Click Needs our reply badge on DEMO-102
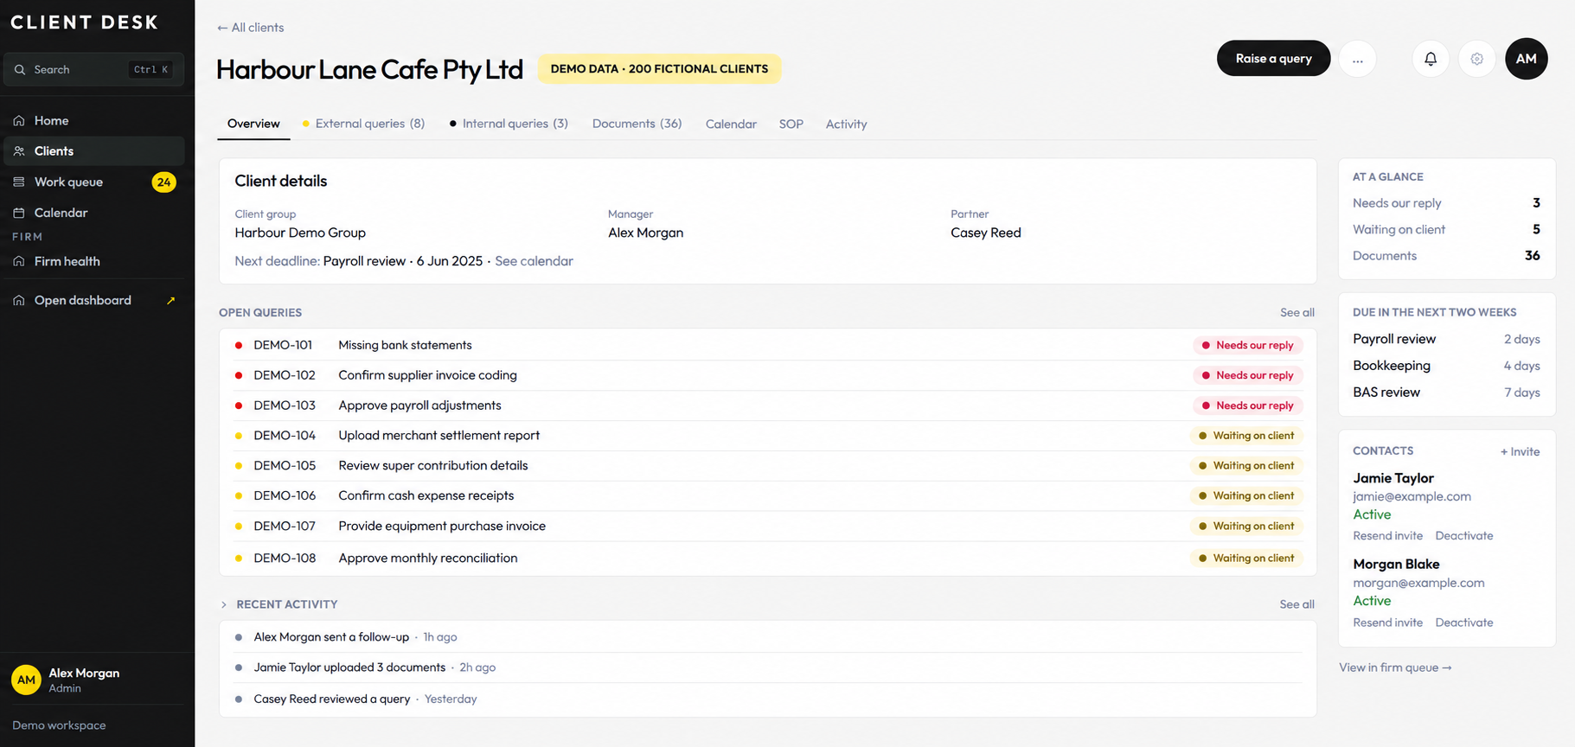 (x=1247, y=375)
